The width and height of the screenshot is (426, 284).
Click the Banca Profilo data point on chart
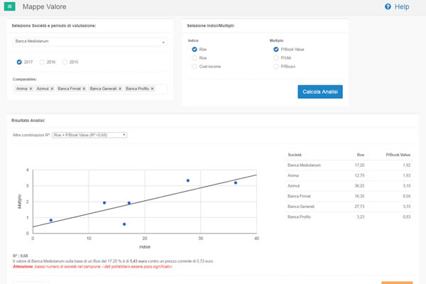51,220
